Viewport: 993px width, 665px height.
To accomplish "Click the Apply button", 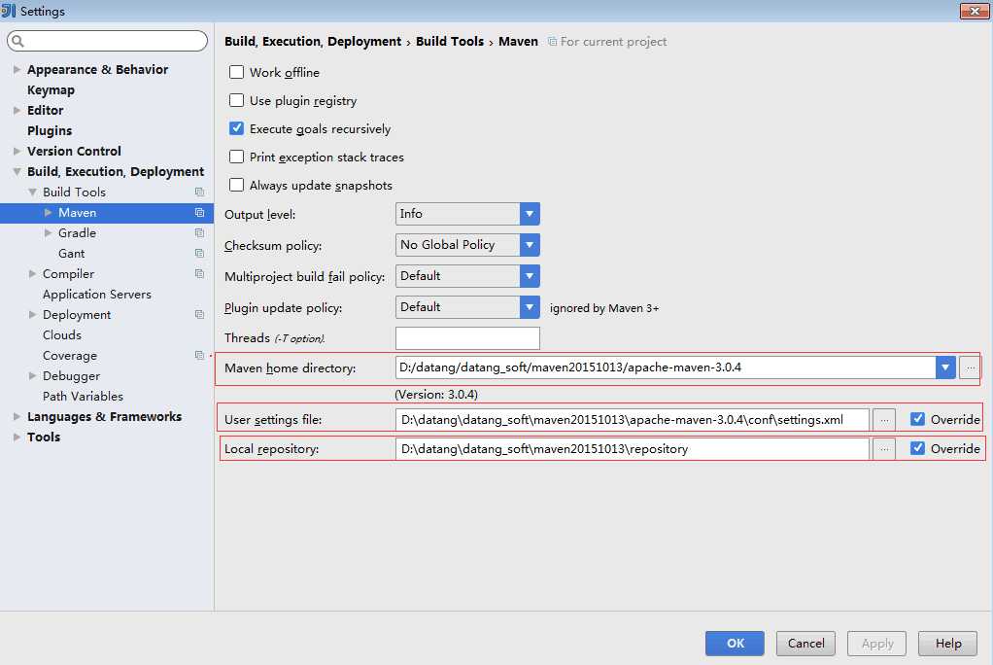I will pos(876,644).
